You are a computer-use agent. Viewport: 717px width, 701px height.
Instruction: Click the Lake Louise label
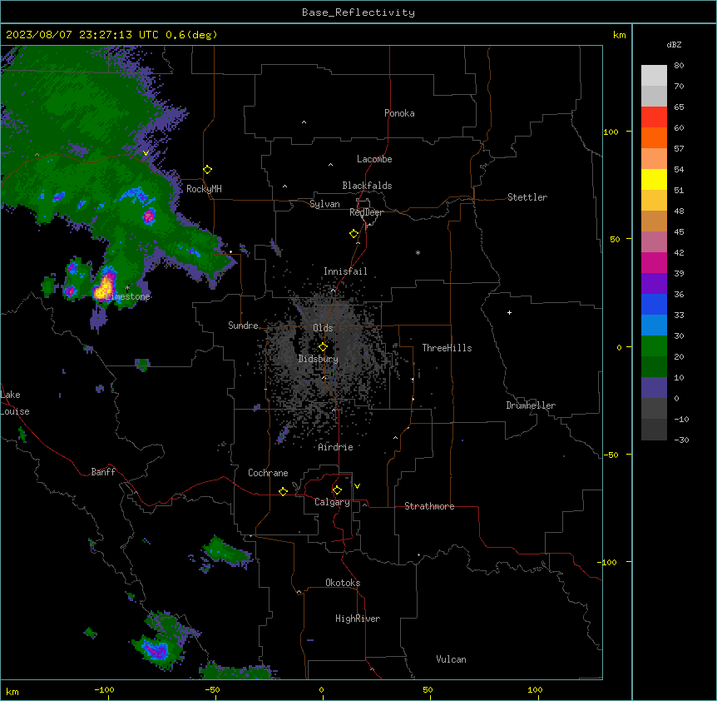point(15,403)
